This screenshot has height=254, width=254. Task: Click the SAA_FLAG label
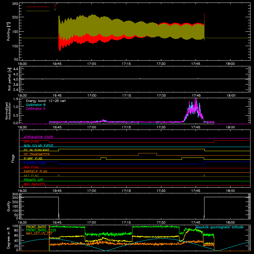point(31,167)
